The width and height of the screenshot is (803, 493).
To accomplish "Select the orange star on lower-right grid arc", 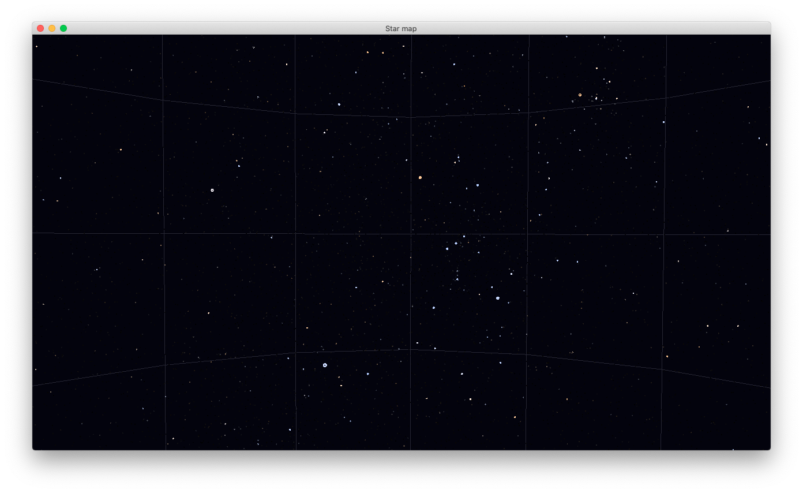I will coord(667,356).
